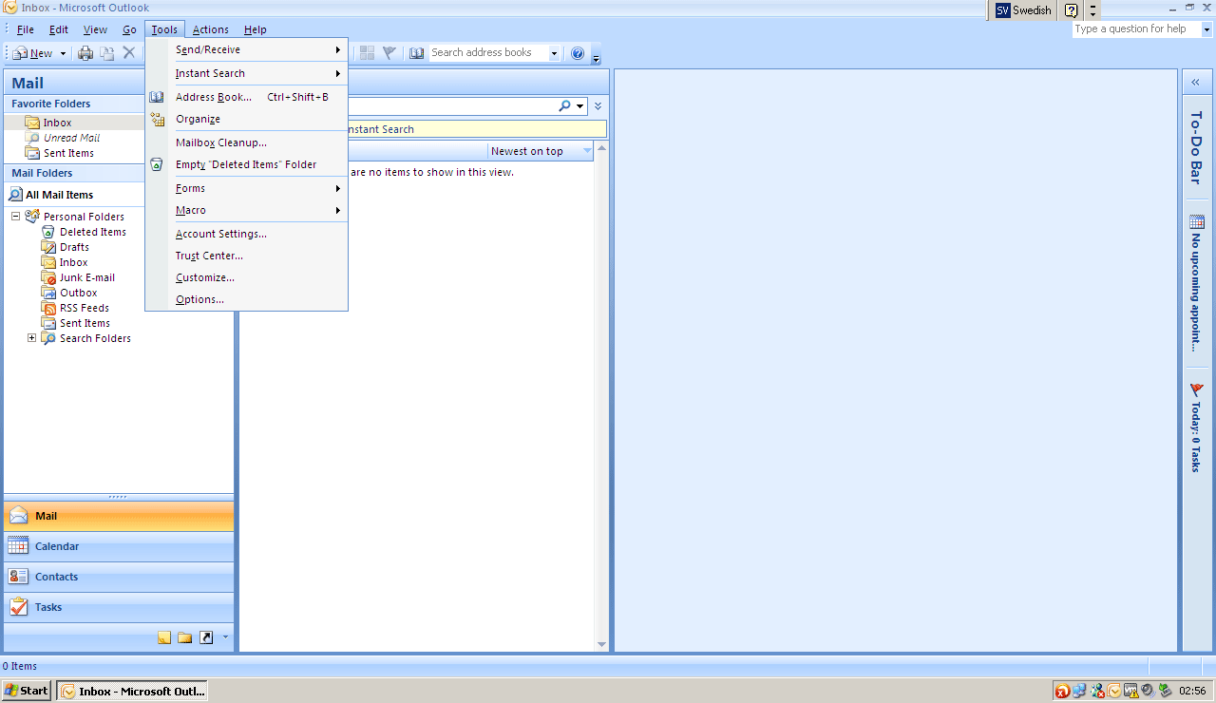Open toolbar options arrow beside Help icon
The image size is (1216, 703).
click(596, 57)
